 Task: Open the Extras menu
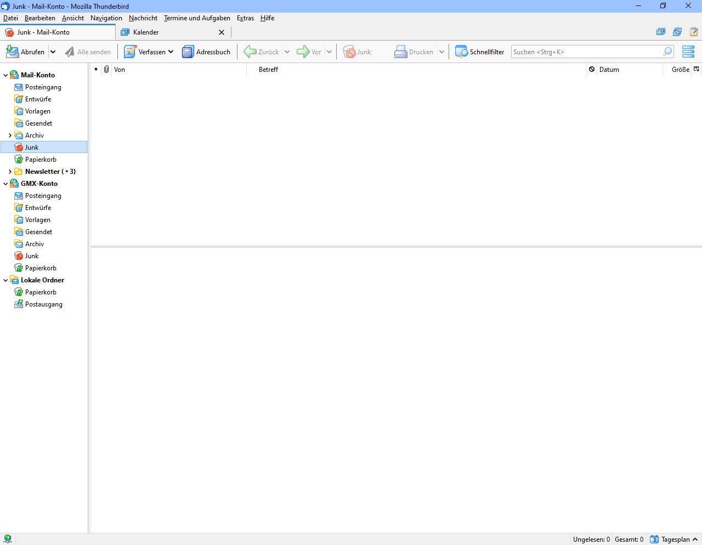click(x=245, y=18)
